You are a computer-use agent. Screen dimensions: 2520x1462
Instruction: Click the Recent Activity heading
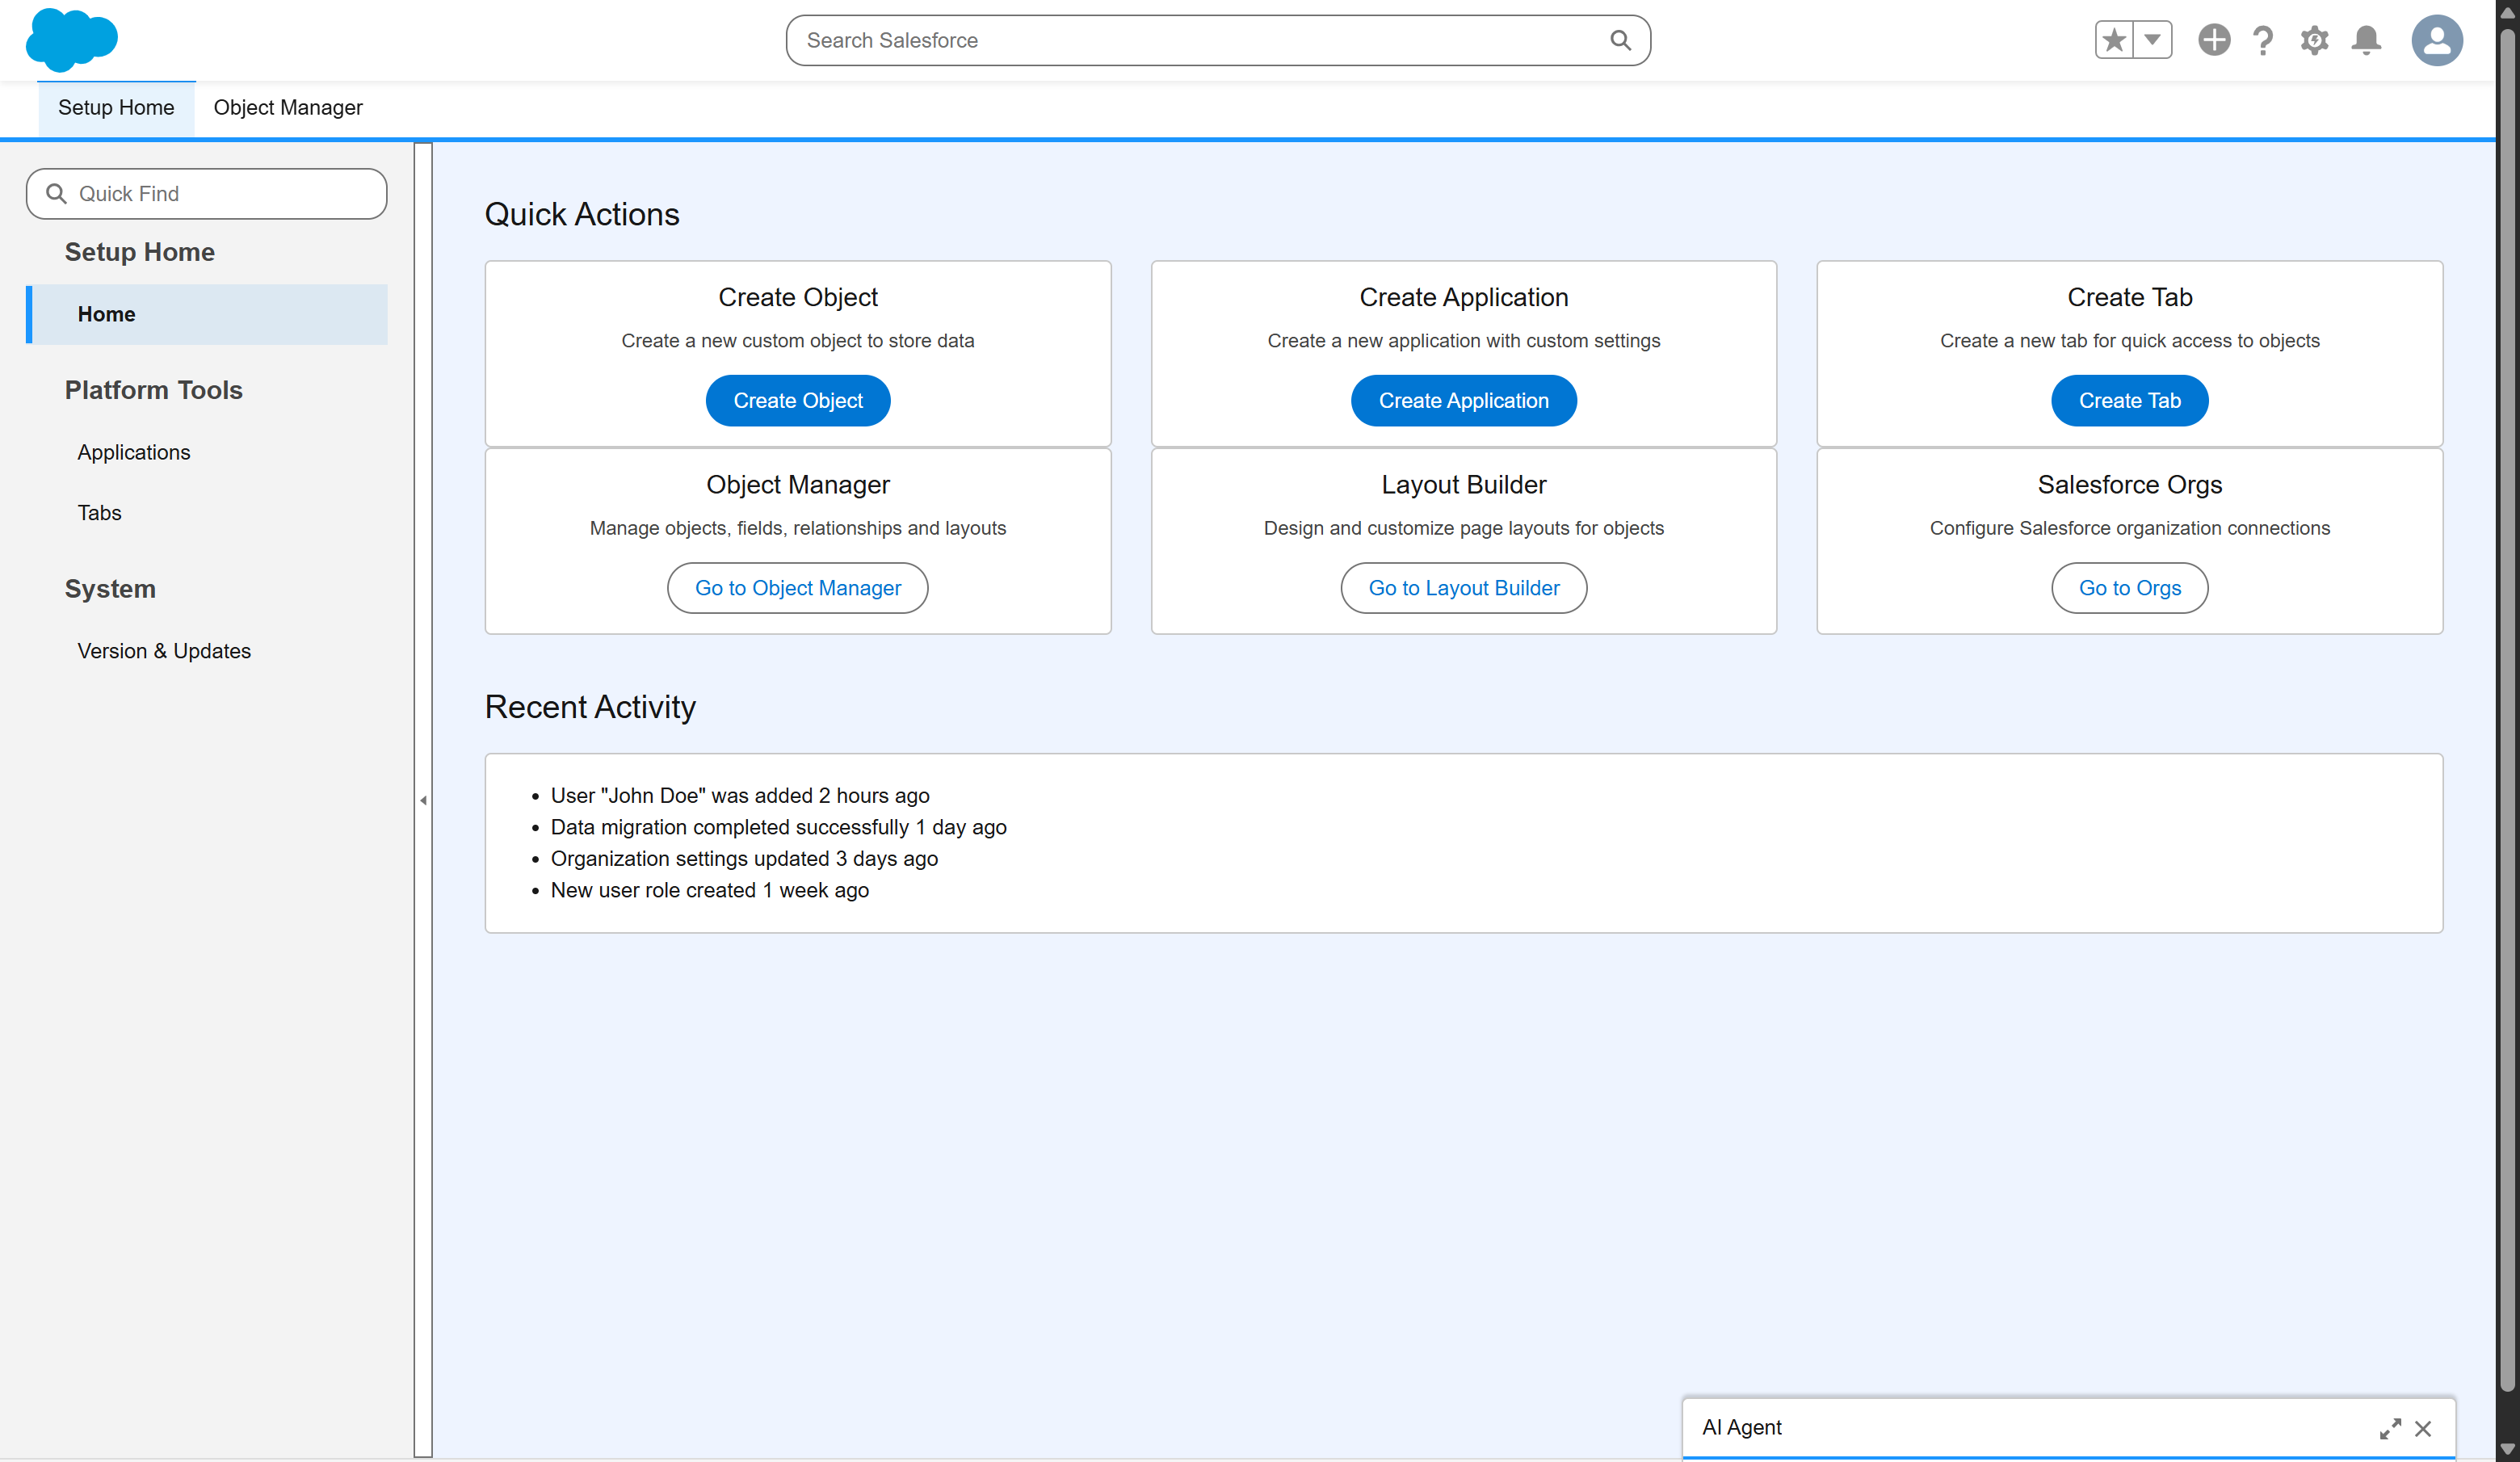(x=590, y=707)
